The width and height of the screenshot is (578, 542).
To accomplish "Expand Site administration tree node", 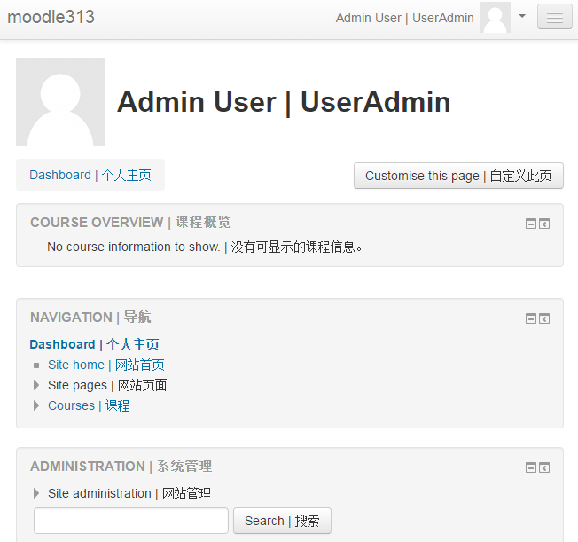I will pos(36,493).
